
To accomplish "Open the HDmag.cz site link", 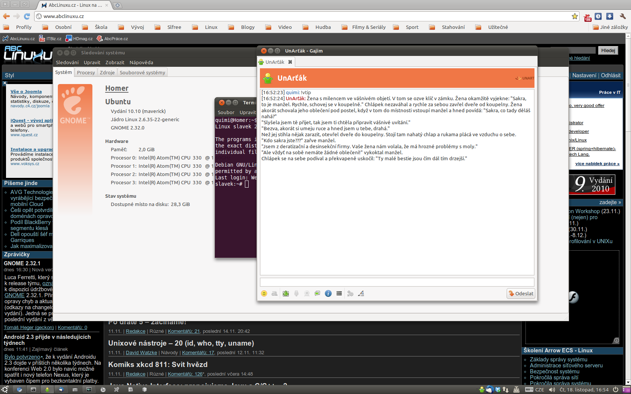I will 79,39.
